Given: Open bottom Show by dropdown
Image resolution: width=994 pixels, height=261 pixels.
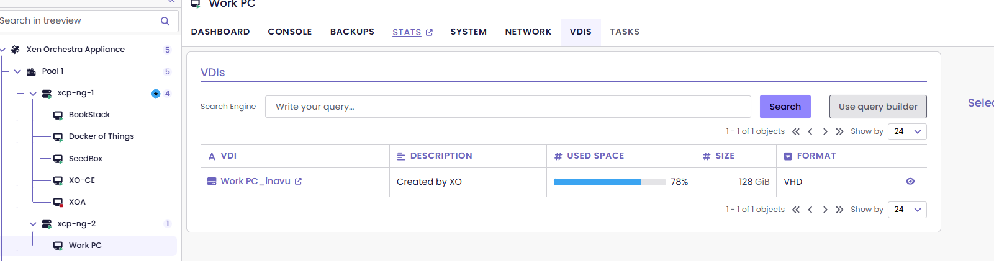Looking at the screenshot, I should tap(907, 210).
